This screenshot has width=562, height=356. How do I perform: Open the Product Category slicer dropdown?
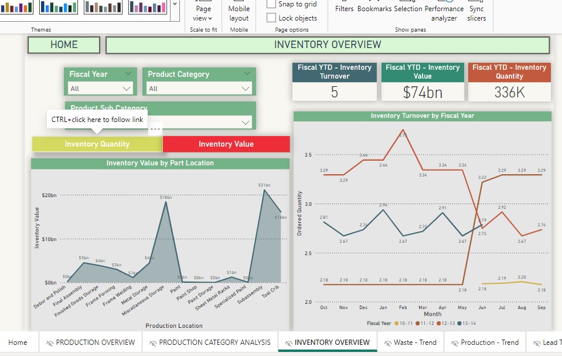pyautogui.click(x=247, y=89)
